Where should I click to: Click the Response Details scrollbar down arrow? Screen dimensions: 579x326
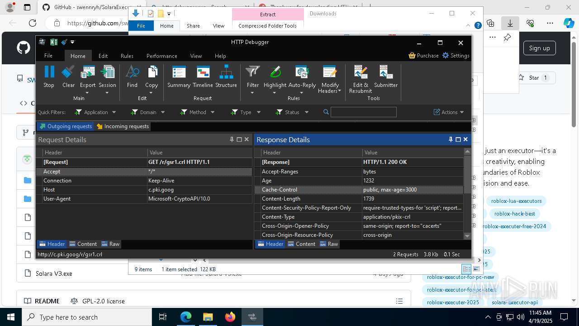tap(467, 236)
